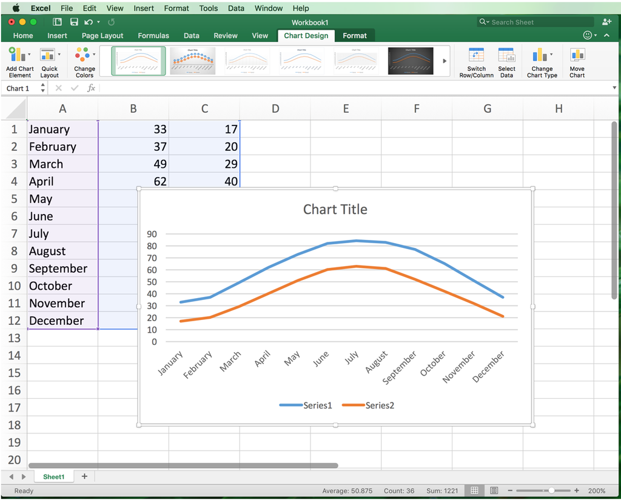Open the Select Data icon
The image size is (621, 500).
click(506, 55)
